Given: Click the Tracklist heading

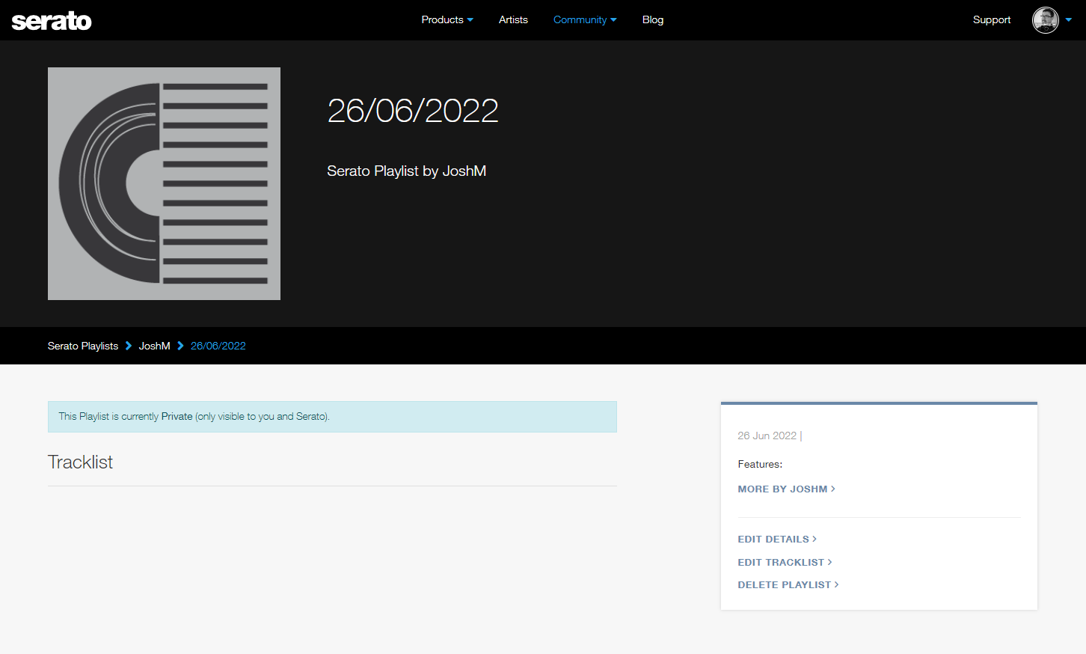Looking at the screenshot, I should 80,462.
